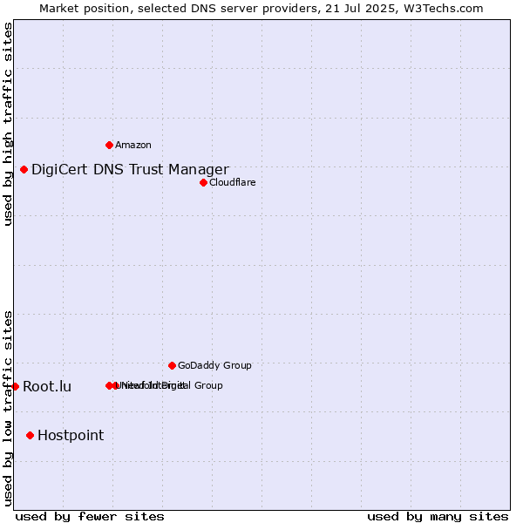The image size is (523, 523).
Task: Click the Root.lu red marker
Action: click(x=15, y=386)
